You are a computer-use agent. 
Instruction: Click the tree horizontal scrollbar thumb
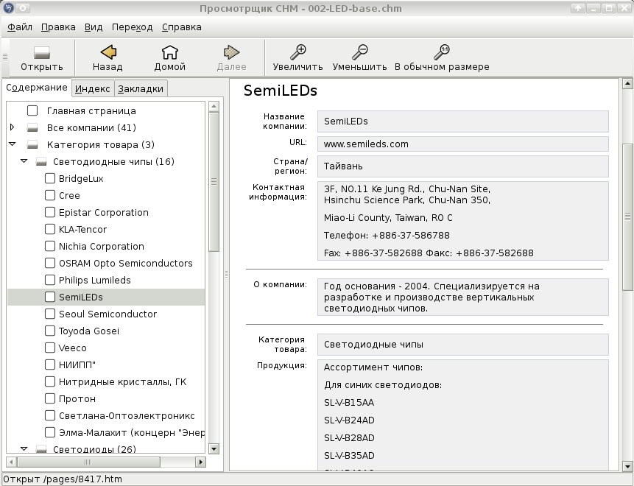pos(88,462)
